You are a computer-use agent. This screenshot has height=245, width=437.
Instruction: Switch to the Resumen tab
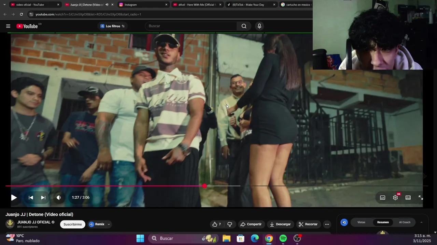383,222
